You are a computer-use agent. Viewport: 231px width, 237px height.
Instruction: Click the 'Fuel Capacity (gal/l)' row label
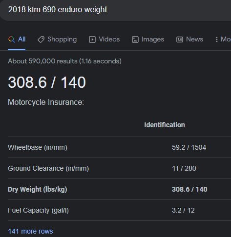pos(38,210)
